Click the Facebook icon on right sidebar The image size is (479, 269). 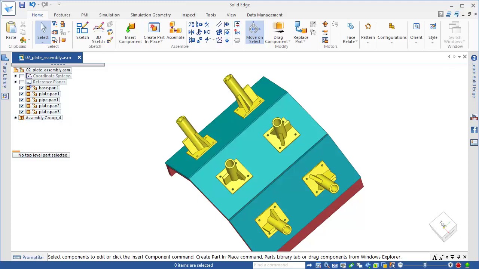[x=474, y=130]
